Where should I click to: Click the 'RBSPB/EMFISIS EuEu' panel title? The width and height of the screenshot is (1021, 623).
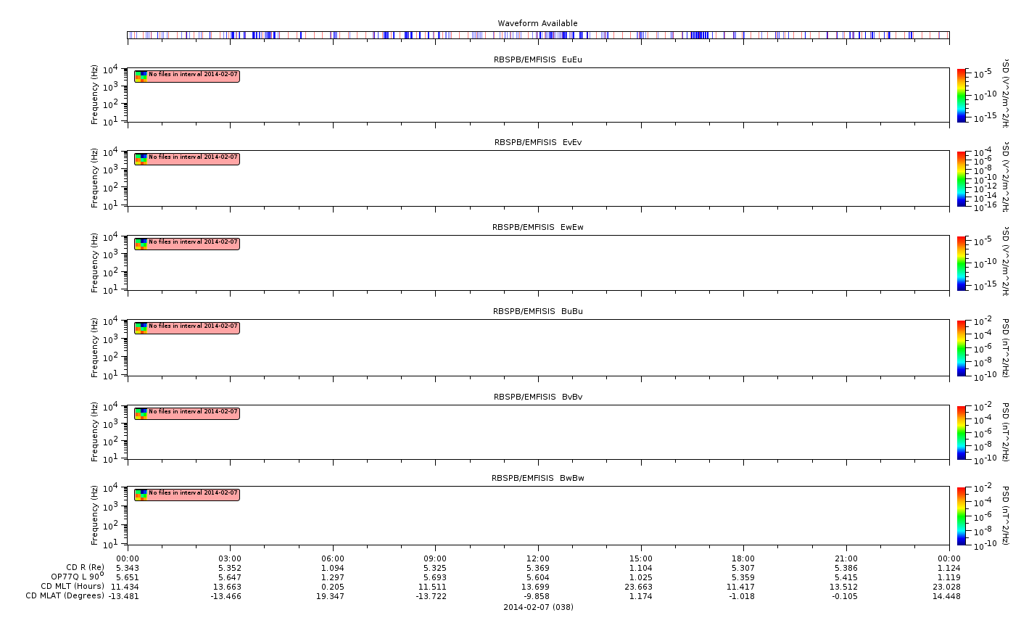tap(538, 59)
